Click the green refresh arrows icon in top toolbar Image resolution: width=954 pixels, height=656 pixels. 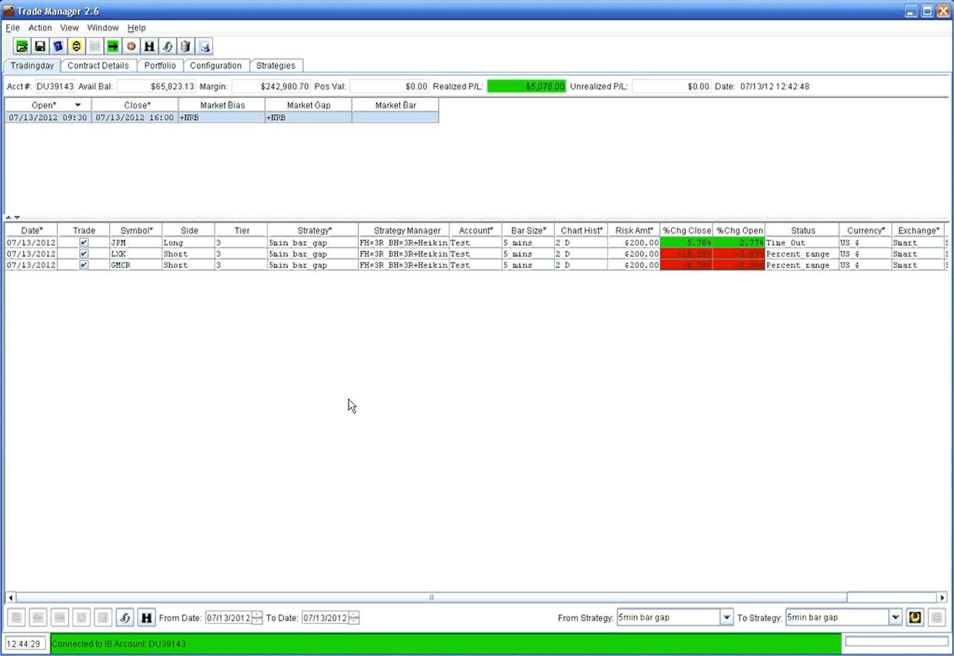[168, 46]
